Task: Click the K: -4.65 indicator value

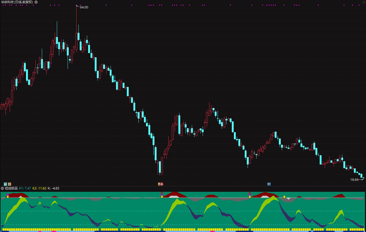Action: [x=53, y=188]
